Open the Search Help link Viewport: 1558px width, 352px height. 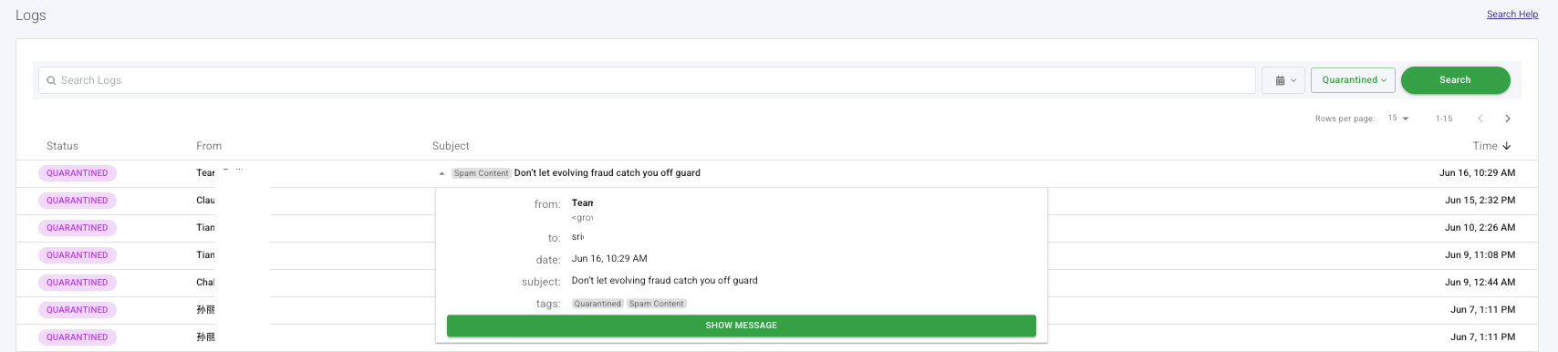tap(1511, 14)
